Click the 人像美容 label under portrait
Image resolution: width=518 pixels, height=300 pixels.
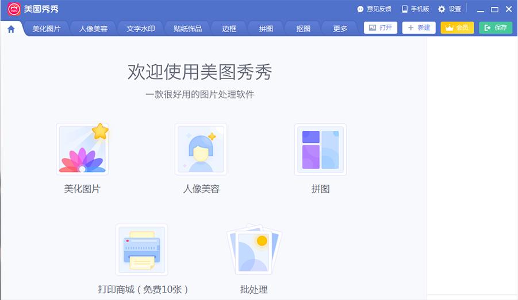[x=201, y=189]
